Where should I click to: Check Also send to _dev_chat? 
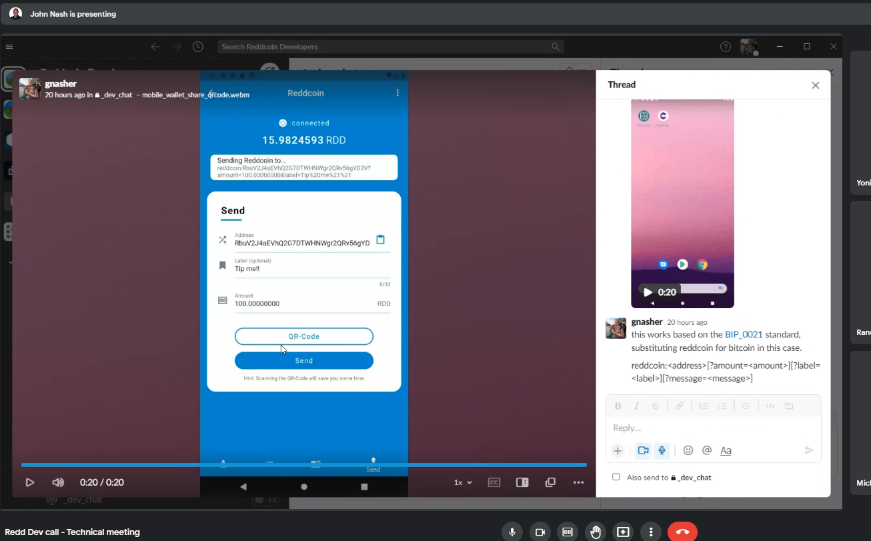click(616, 477)
